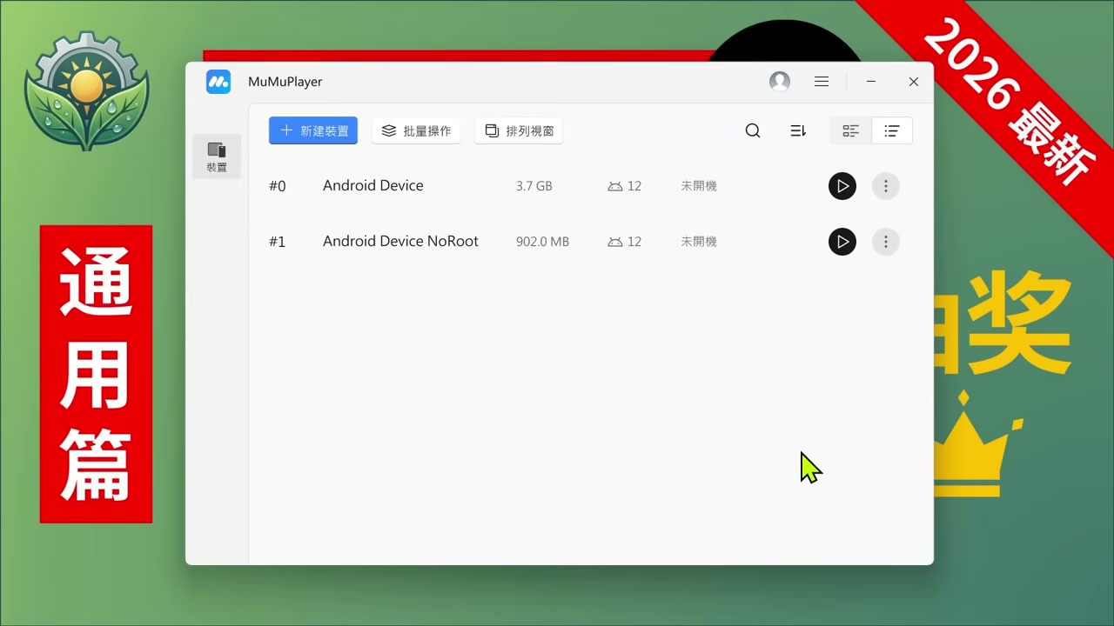Click the "902.0 MB" size value
The height and width of the screenshot is (626, 1114).
[542, 242]
